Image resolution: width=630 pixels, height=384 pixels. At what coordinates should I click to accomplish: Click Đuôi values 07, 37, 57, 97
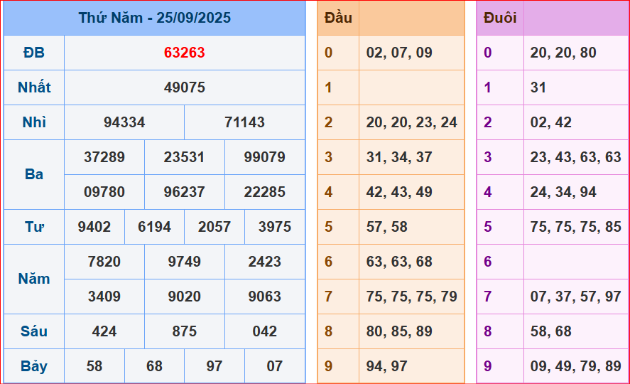[x=575, y=297]
